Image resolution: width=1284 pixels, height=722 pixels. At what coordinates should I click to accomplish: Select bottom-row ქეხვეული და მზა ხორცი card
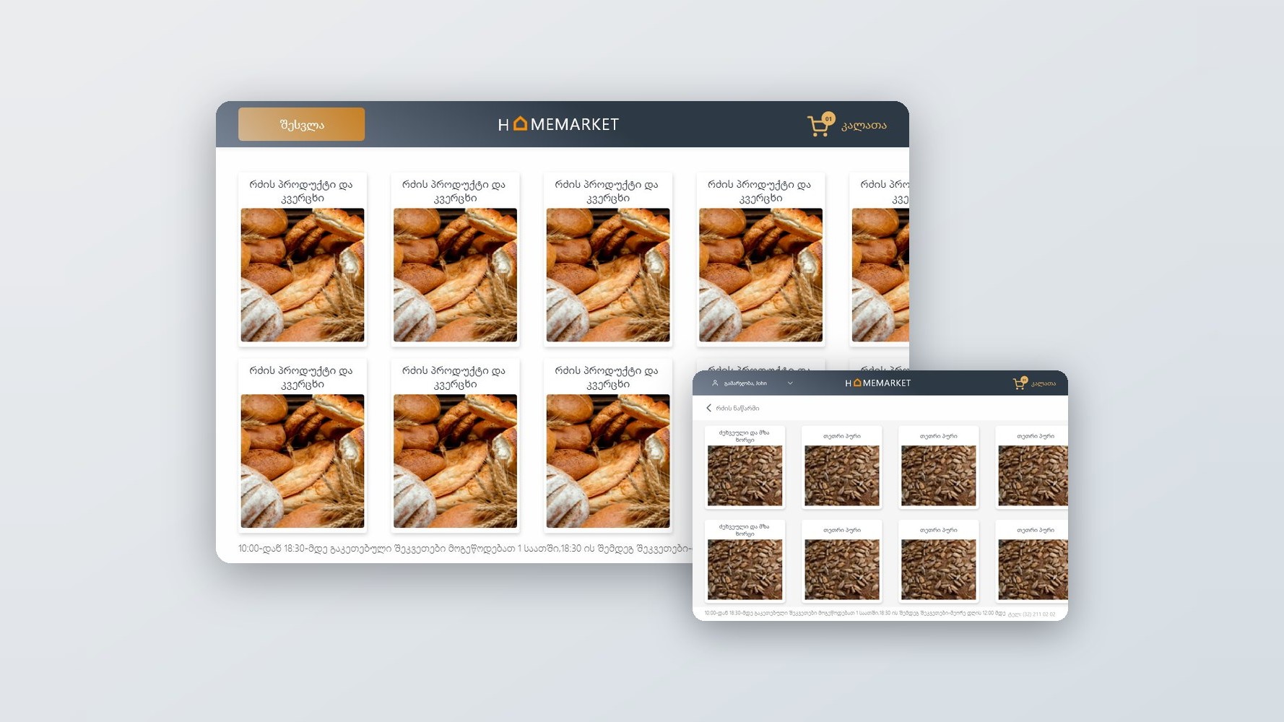[x=745, y=561]
